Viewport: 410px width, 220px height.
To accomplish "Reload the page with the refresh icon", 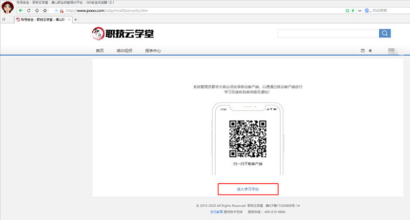I will [x=29, y=10].
